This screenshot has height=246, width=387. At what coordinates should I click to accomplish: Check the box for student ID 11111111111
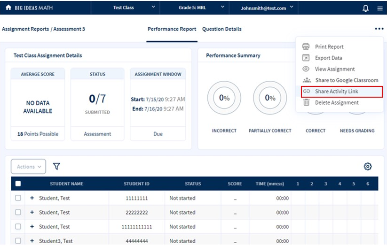pos(18,227)
